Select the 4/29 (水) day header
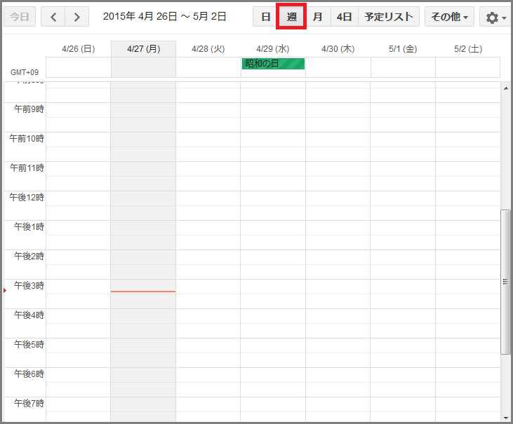Image resolution: width=513 pixels, height=424 pixels. click(273, 49)
